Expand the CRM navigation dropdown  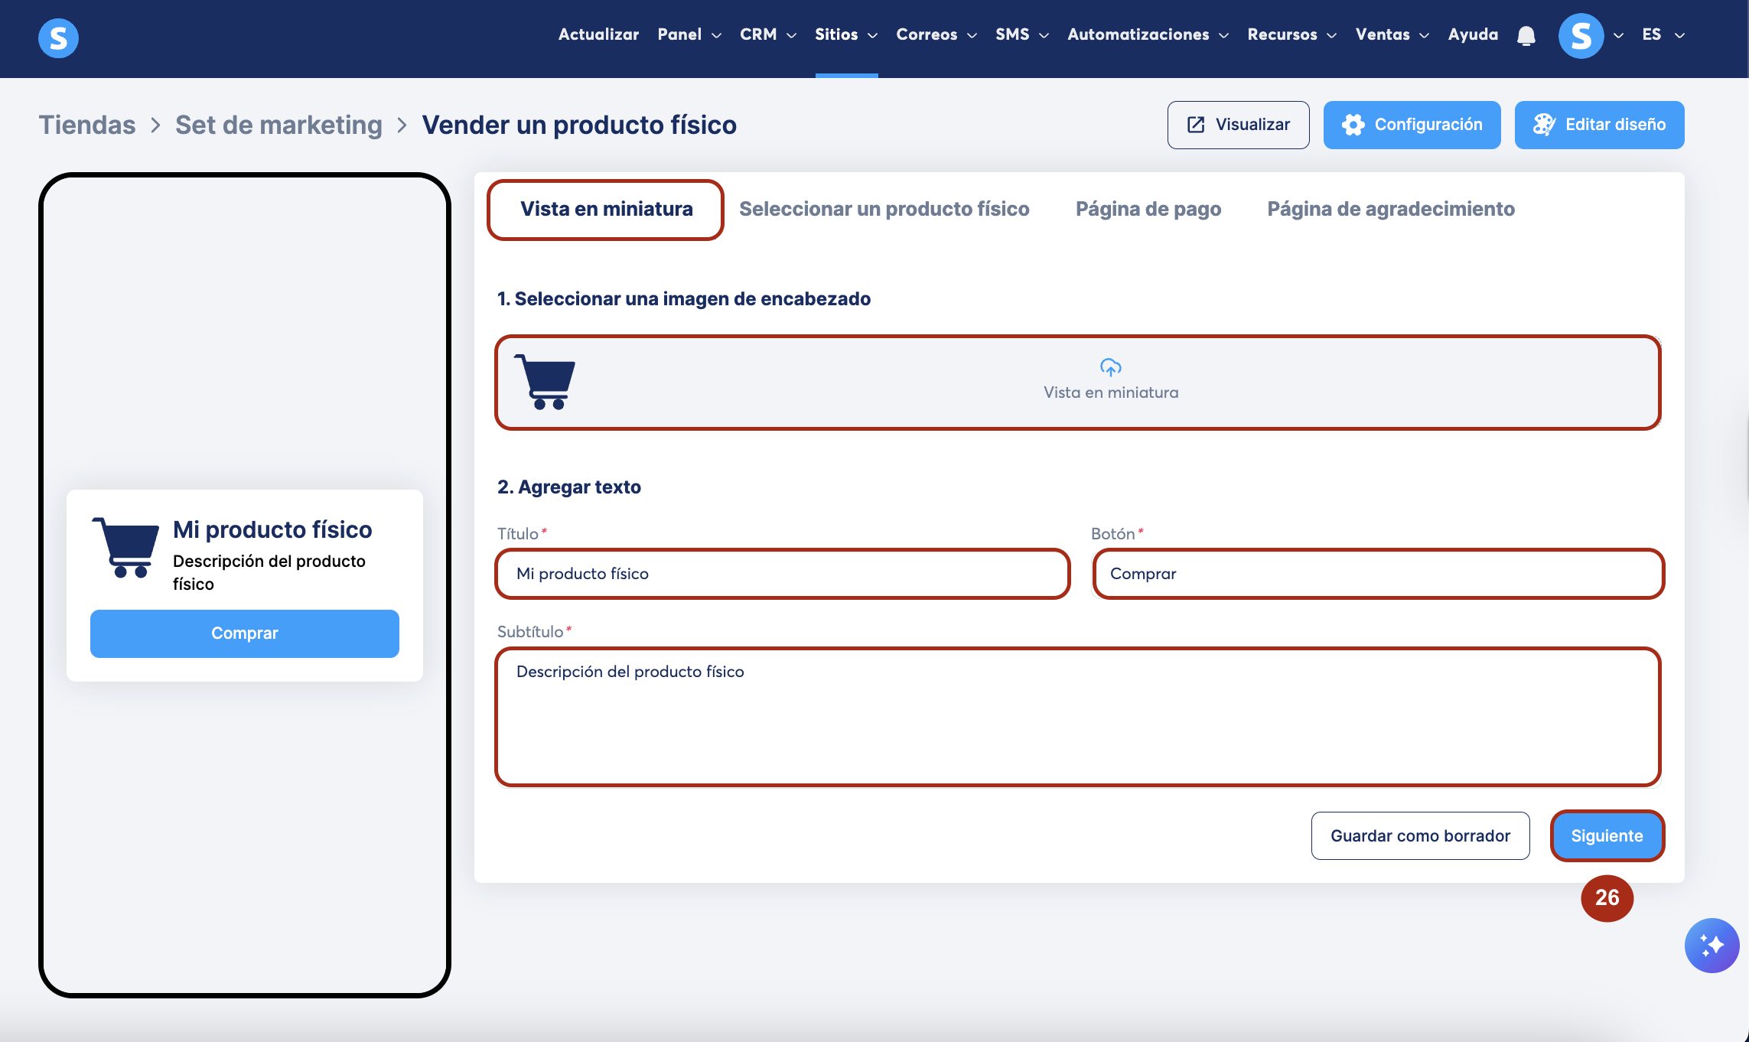click(767, 34)
